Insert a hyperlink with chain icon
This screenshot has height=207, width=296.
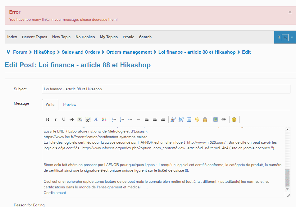pos(224,119)
